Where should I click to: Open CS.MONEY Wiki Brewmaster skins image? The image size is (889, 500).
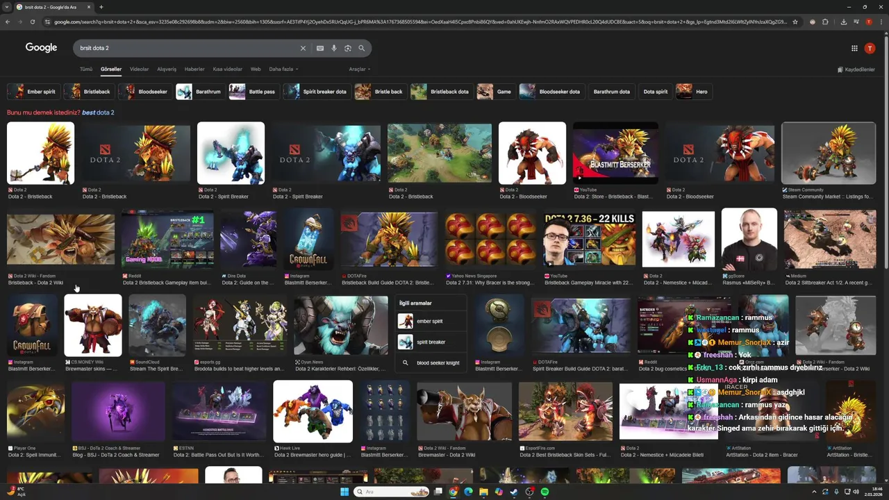93,325
